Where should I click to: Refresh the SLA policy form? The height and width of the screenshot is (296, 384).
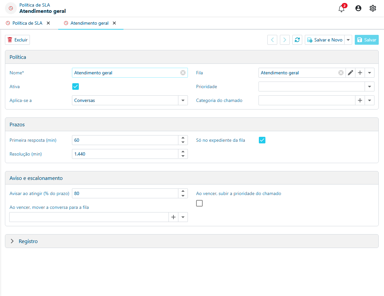(x=297, y=40)
